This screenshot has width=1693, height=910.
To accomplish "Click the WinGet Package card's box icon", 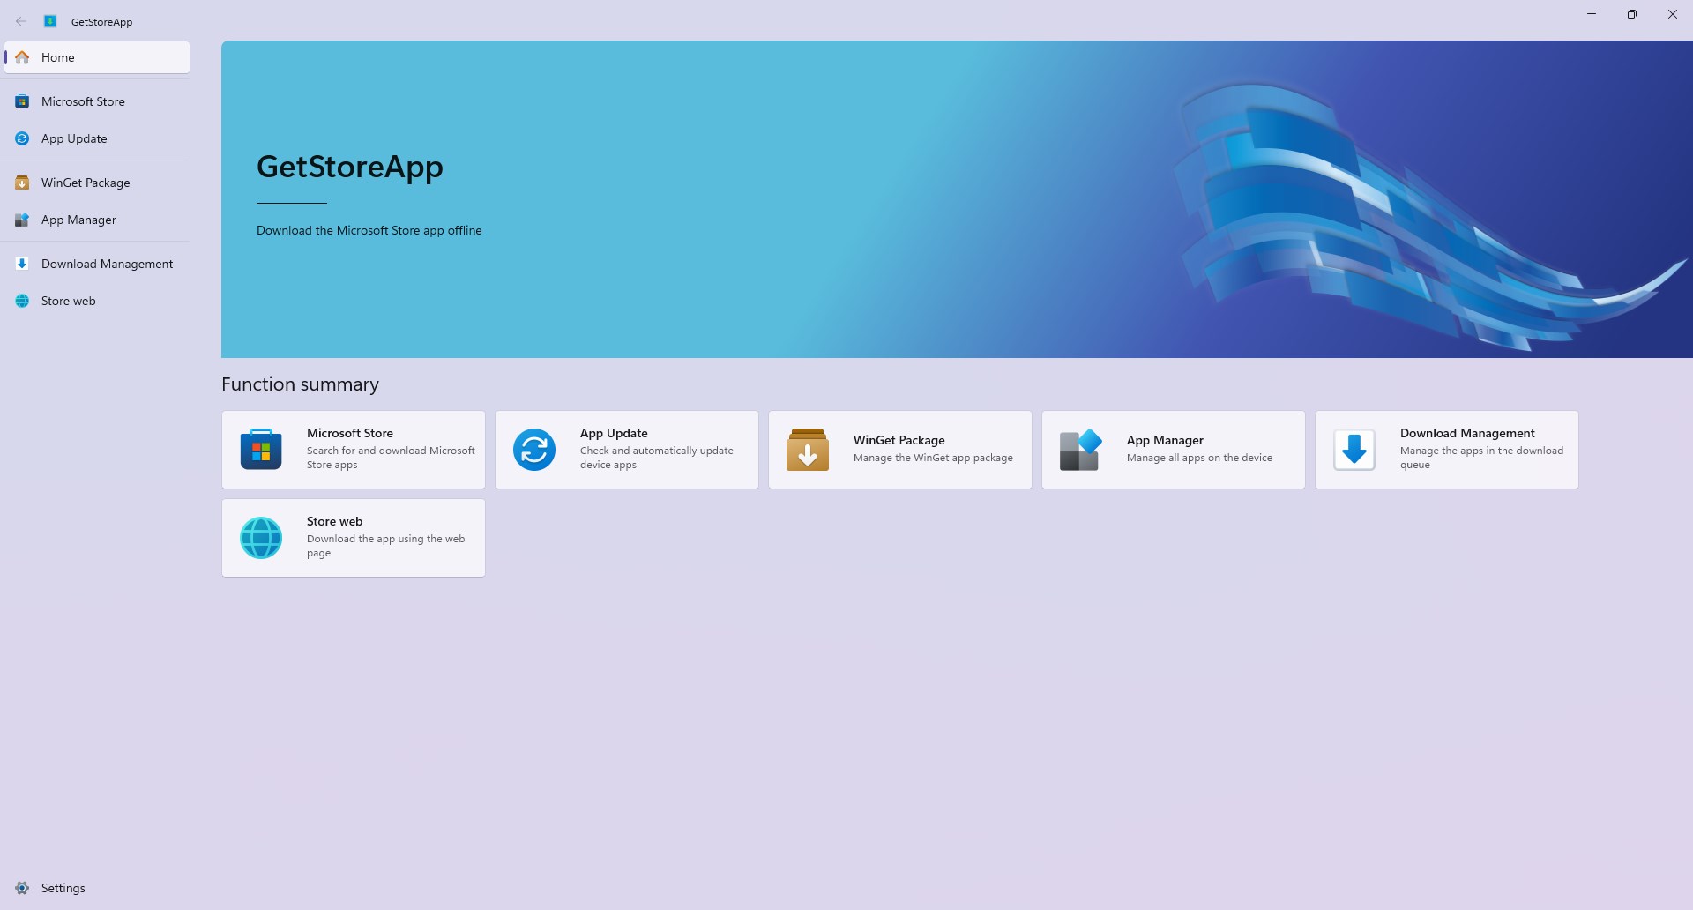I will click(x=808, y=450).
